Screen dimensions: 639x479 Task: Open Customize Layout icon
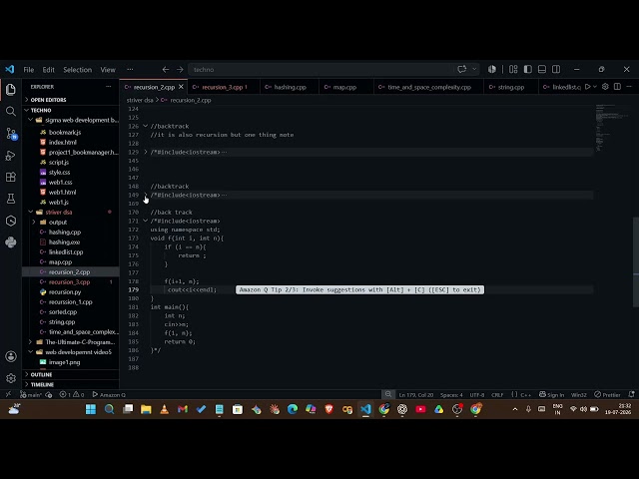click(513, 69)
